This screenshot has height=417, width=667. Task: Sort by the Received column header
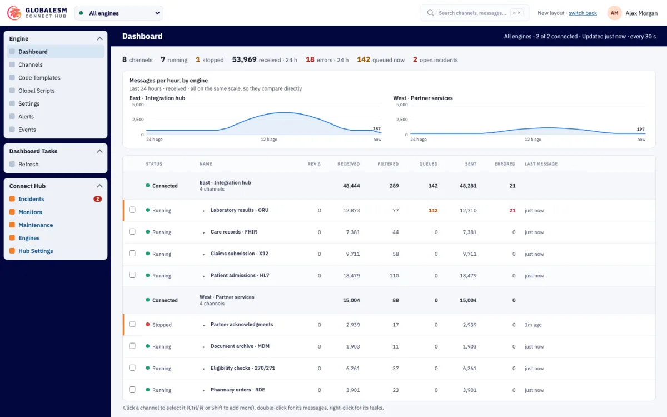pyautogui.click(x=349, y=164)
